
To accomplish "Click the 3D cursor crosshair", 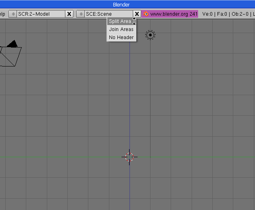I will (x=130, y=157).
